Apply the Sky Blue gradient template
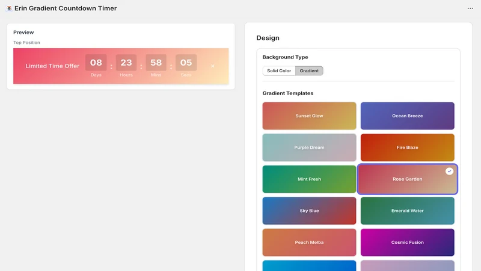Image resolution: width=481 pixels, height=271 pixels. coord(309,211)
